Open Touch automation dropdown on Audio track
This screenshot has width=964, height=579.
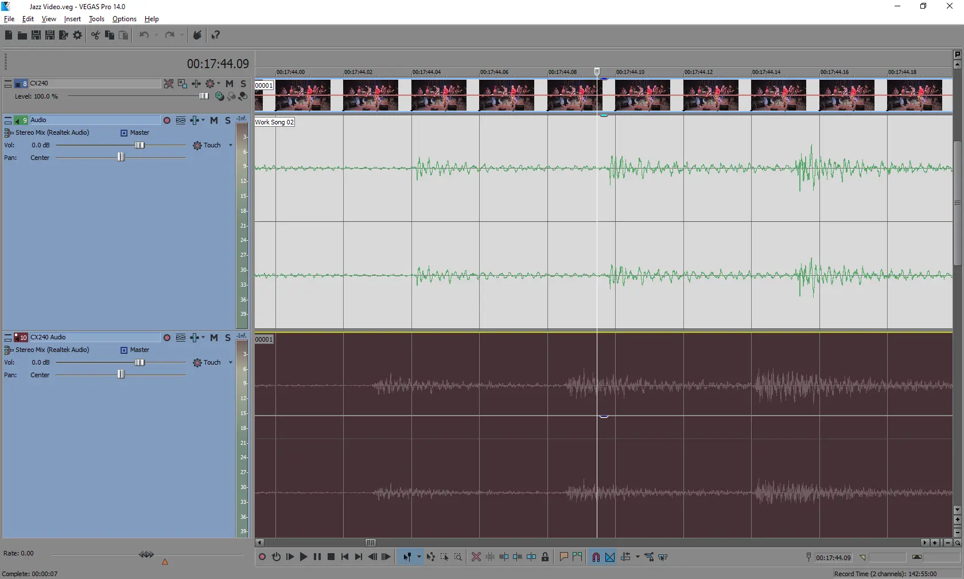[231, 146]
